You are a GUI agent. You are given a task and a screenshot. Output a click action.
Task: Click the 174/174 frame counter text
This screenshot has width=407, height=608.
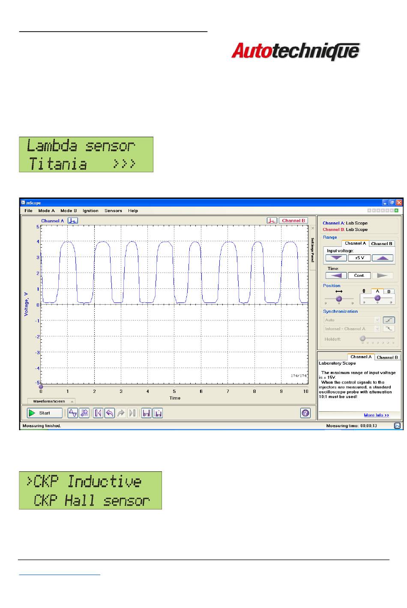[x=299, y=376]
